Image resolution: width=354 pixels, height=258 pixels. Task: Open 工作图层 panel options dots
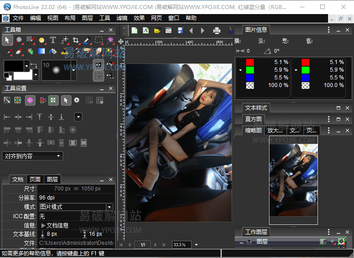(x=329, y=232)
